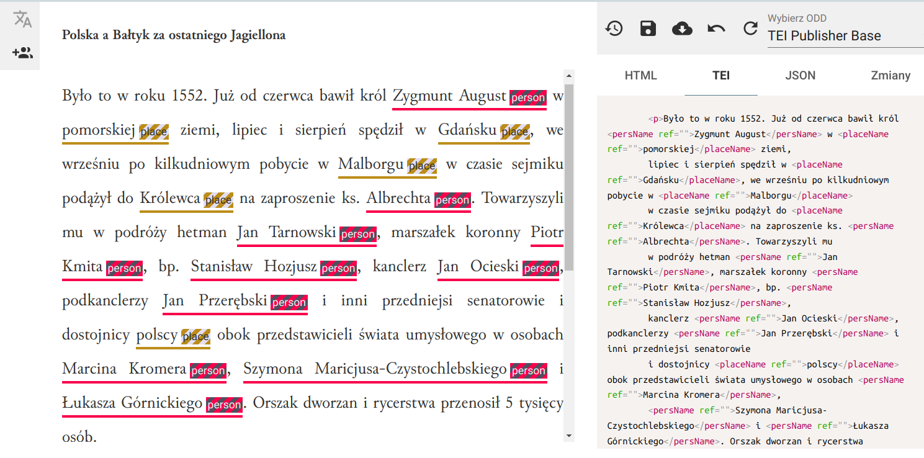Click the text pane scrollbar thumb
Viewport: 924px width, 458px height.
coord(569,177)
